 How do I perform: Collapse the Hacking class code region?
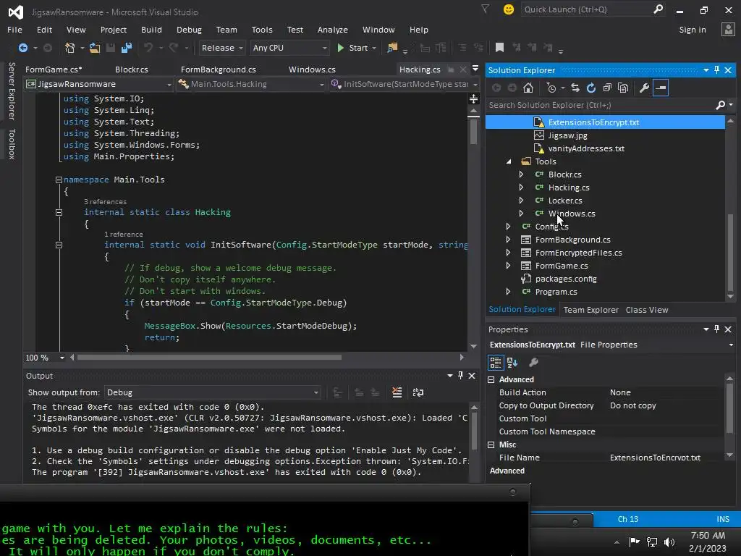pos(59,213)
